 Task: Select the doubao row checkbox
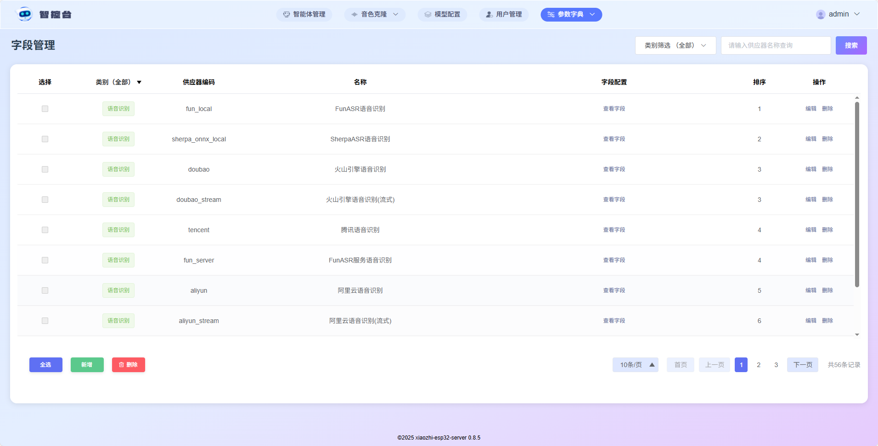coord(45,169)
